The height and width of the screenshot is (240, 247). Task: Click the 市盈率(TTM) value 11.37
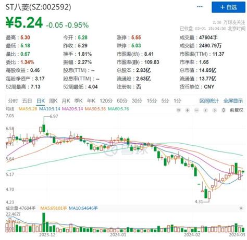tap(218, 54)
